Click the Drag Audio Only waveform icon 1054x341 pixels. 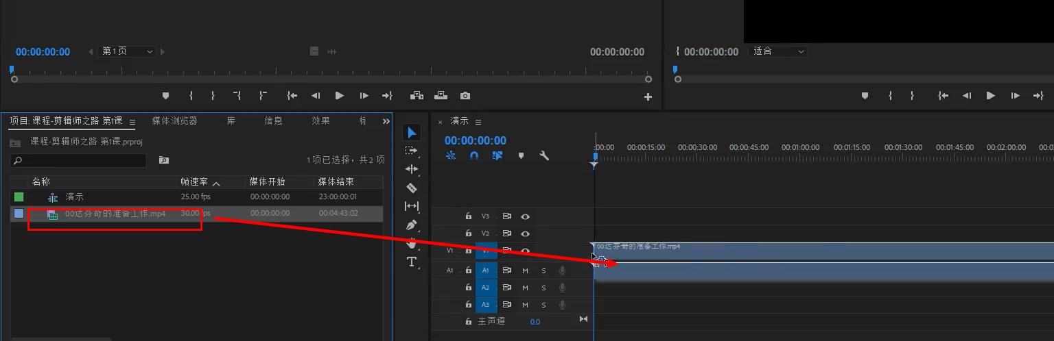point(332,52)
